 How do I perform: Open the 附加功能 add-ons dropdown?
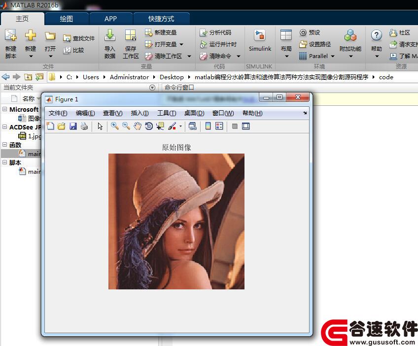[x=350, y=56]
